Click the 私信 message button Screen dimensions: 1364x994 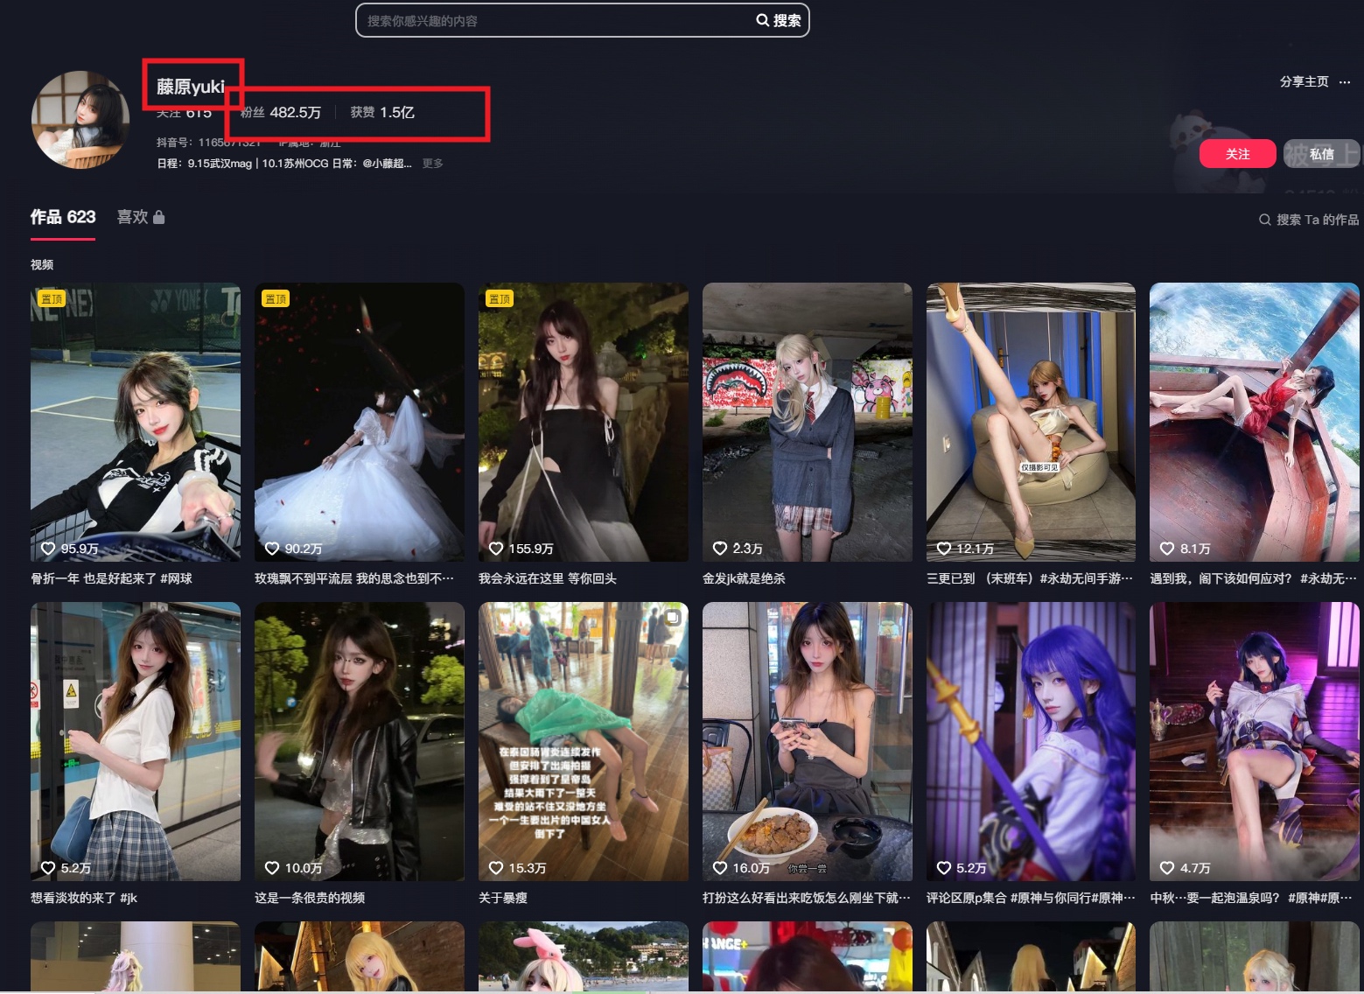click(x=1321, y=154)
